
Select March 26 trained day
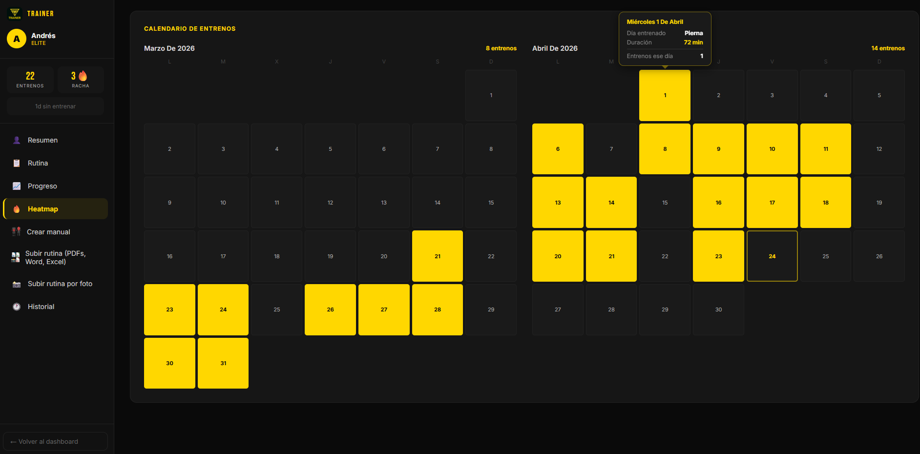click(x=330, y=310)
